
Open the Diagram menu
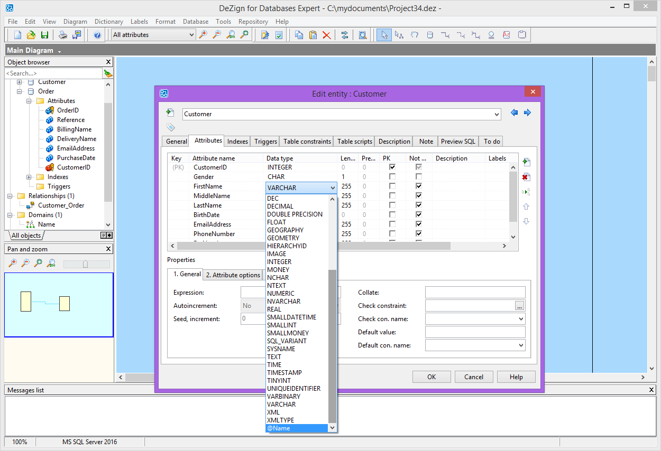75,22
